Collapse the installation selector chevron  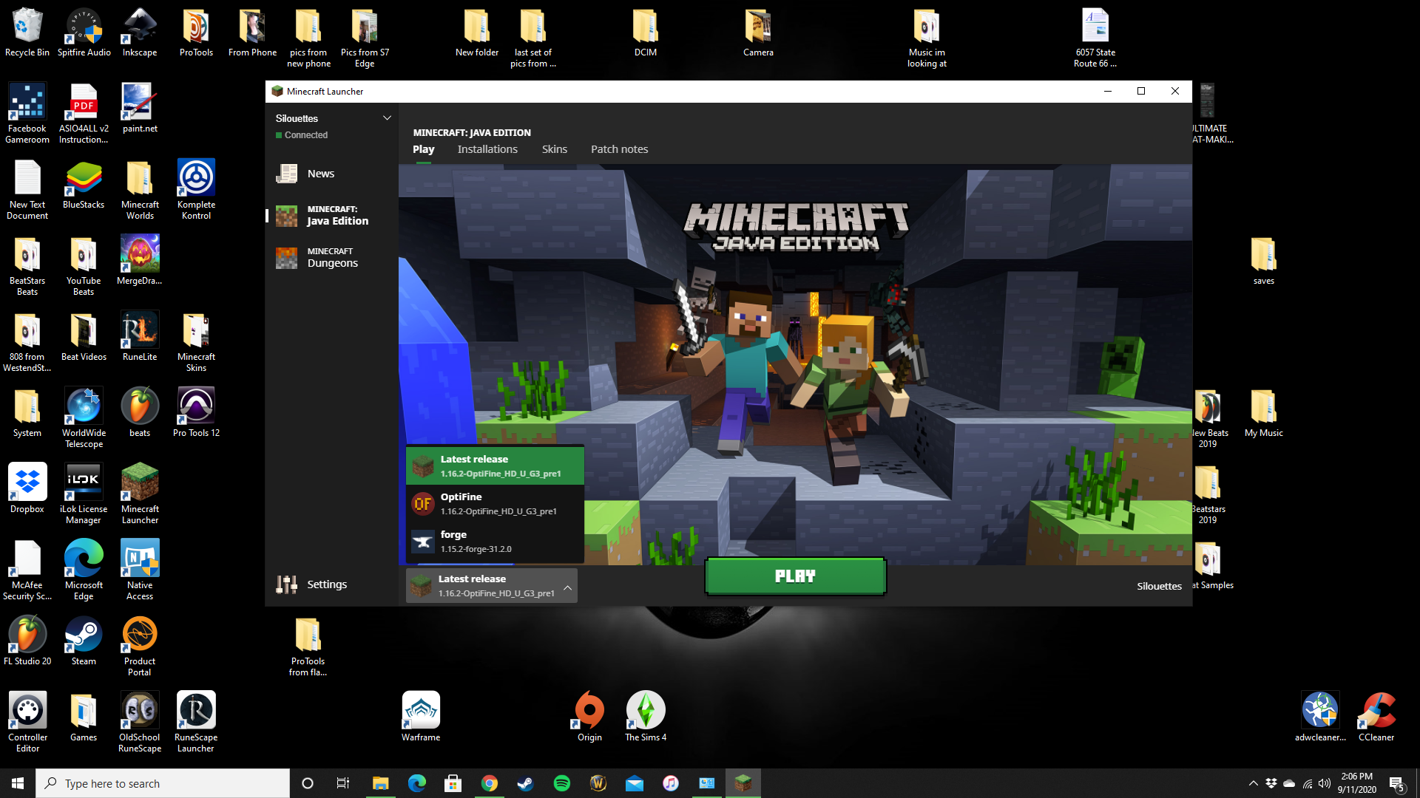(x=567, y=587)
